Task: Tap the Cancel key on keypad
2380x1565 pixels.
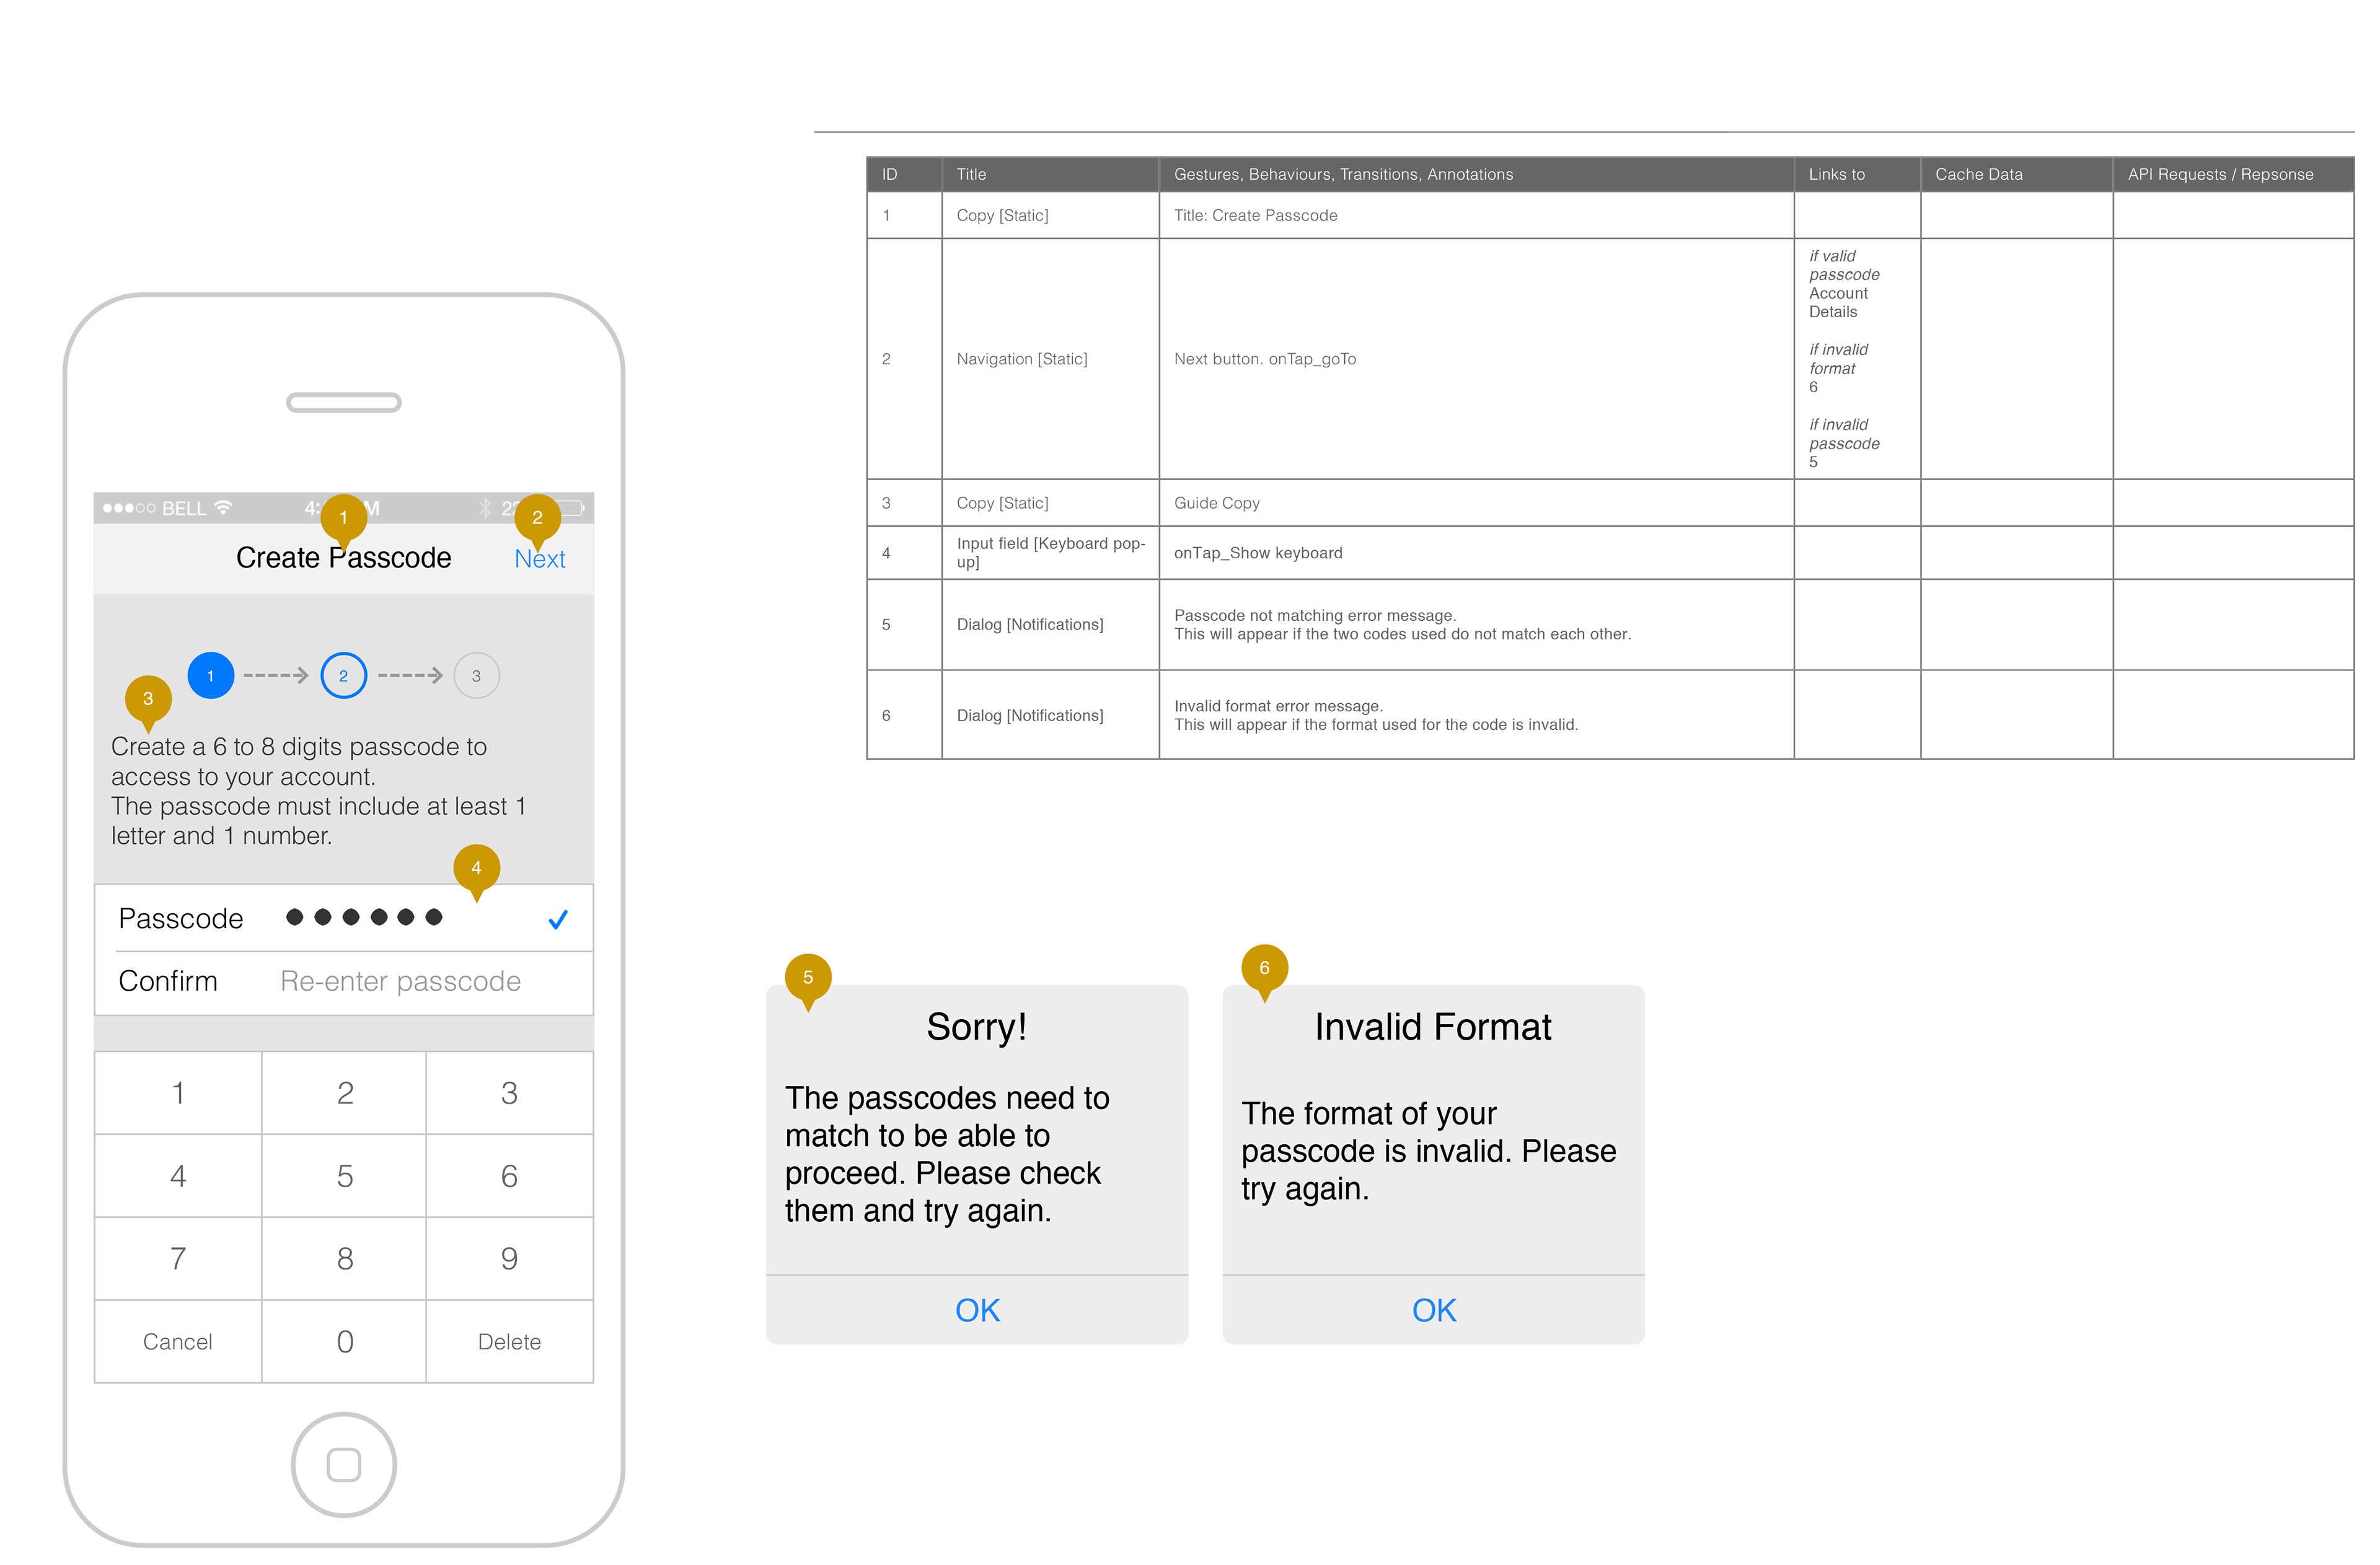Action: [178, 1341]
